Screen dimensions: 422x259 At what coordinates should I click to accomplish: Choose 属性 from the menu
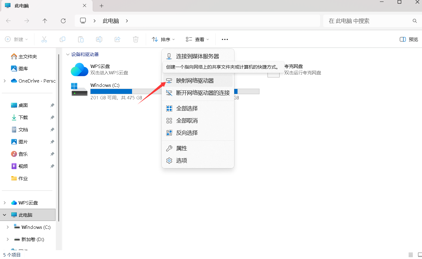click(198, 148)
